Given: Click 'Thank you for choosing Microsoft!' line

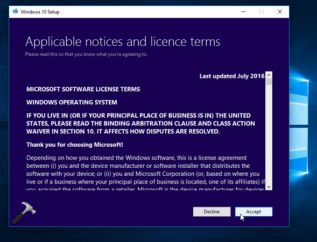Looking at the screenshot, I should [x=75, y=145].
